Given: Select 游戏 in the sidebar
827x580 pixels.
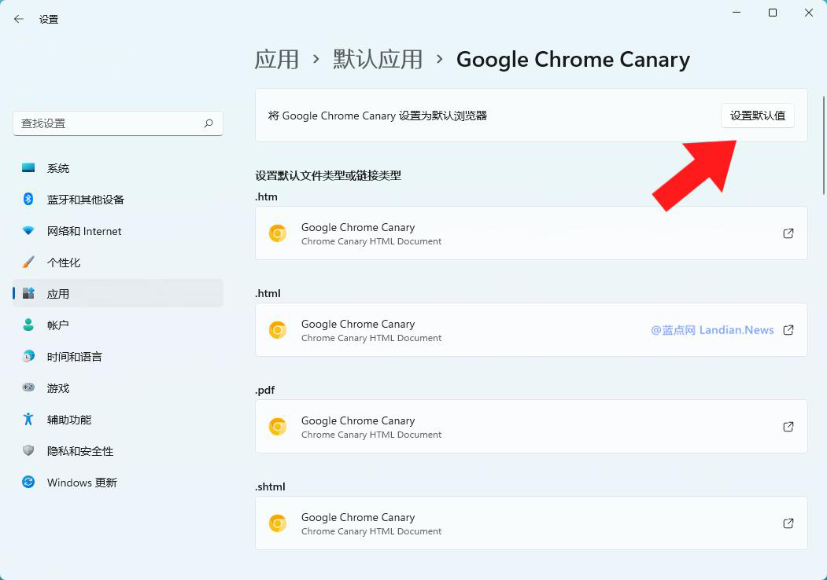Looking at the screenshot, I should pyautogui.click(x=118, y=388).
